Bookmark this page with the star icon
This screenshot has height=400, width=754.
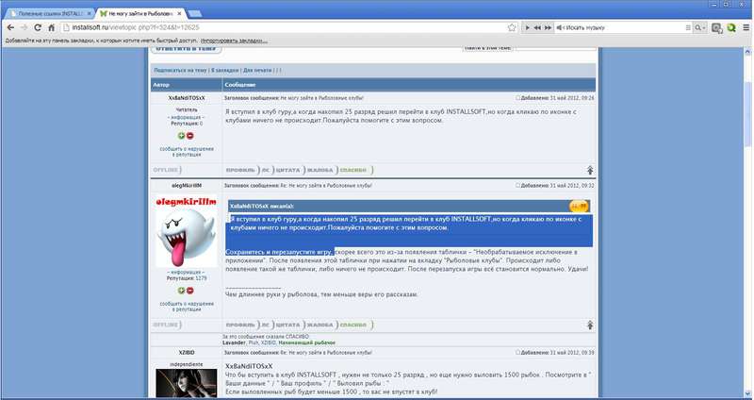click(x=512, y=28)
